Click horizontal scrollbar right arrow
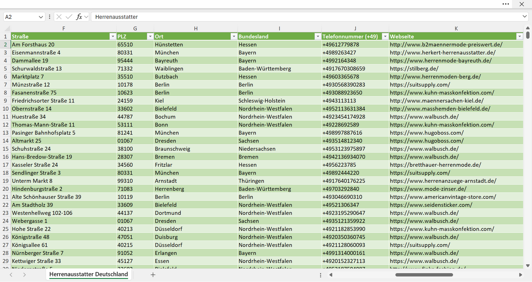Screen dimensions: 532x282 pyautogui.click(x=521, y=275)
